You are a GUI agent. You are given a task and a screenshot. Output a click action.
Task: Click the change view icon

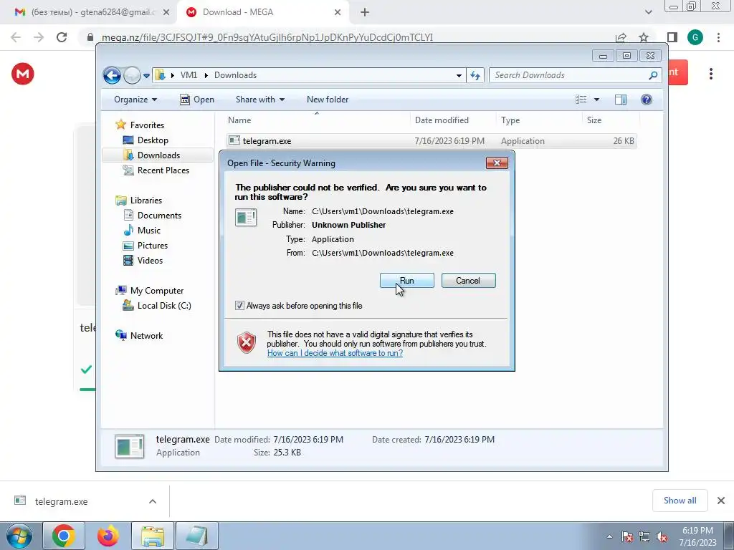pos(581,100)
